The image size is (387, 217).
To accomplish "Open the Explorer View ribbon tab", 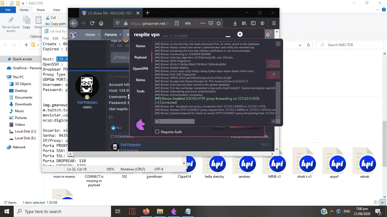I will click(x=56, y=10).
